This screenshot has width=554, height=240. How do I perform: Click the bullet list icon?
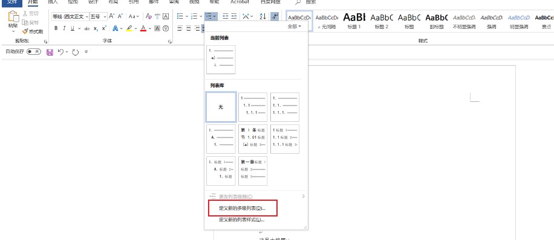tap(180, 16)
